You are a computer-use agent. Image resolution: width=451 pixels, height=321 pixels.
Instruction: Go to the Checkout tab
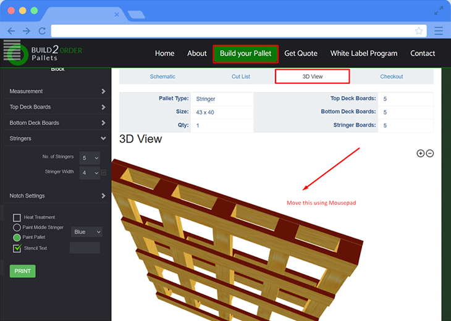(392, 77)
